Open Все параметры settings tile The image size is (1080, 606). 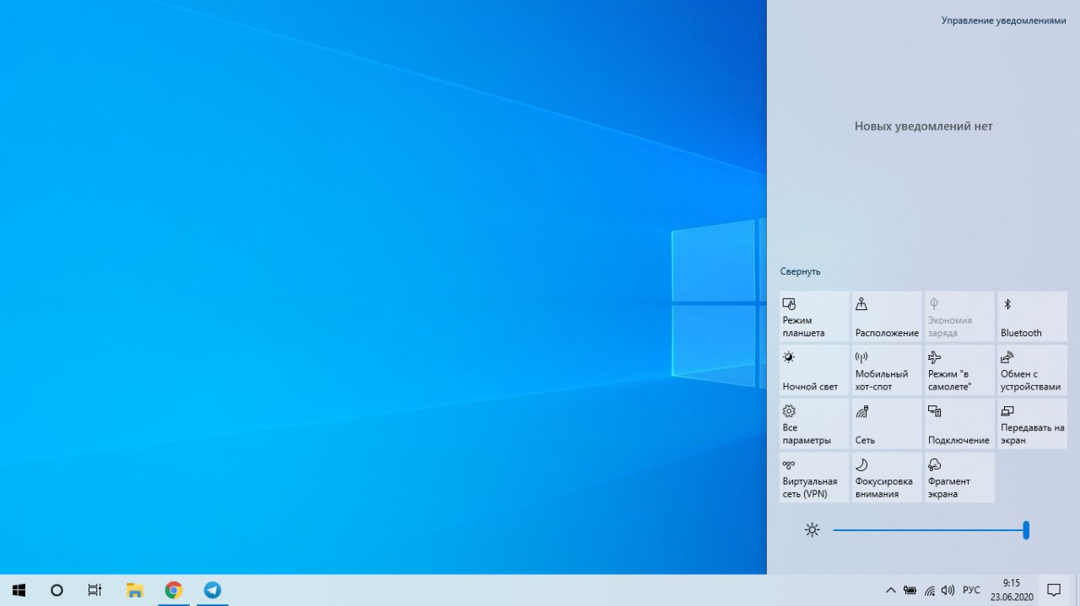pyautogui.click(x=814, y=424)
